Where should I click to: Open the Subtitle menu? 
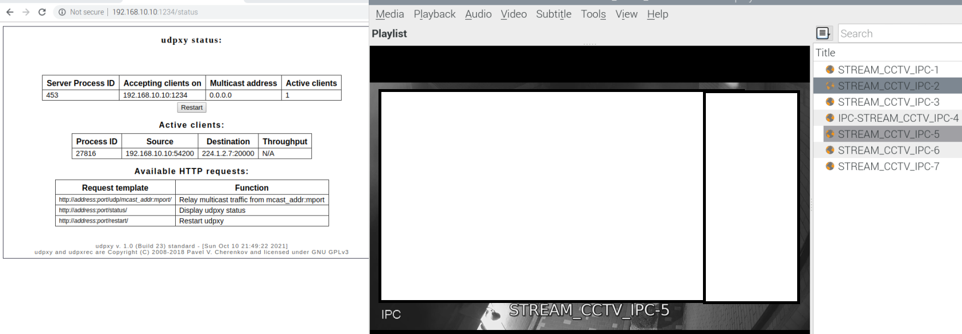pos(553,14)
